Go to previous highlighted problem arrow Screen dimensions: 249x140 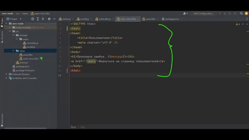tap(243, 24)
